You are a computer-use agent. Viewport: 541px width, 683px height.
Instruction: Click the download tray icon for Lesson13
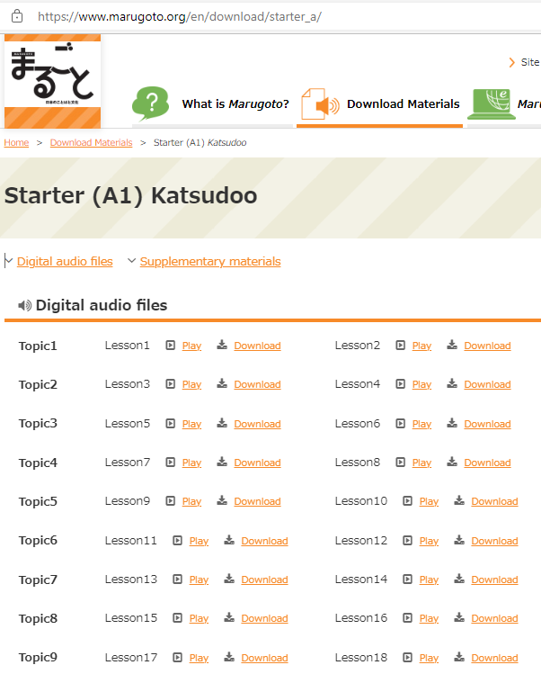point(229,579)
